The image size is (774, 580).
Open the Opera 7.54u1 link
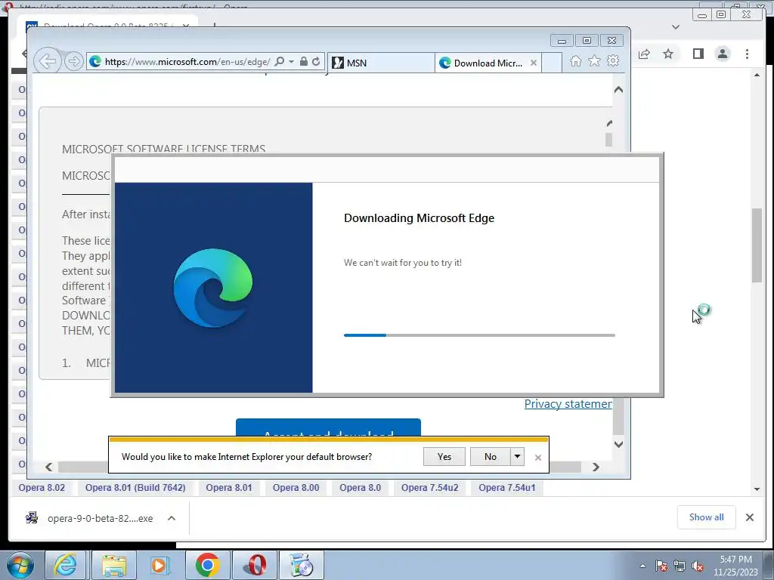507,488
